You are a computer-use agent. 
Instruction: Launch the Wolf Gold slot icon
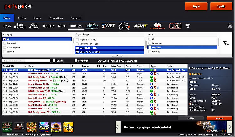click(x=44, y=127)
